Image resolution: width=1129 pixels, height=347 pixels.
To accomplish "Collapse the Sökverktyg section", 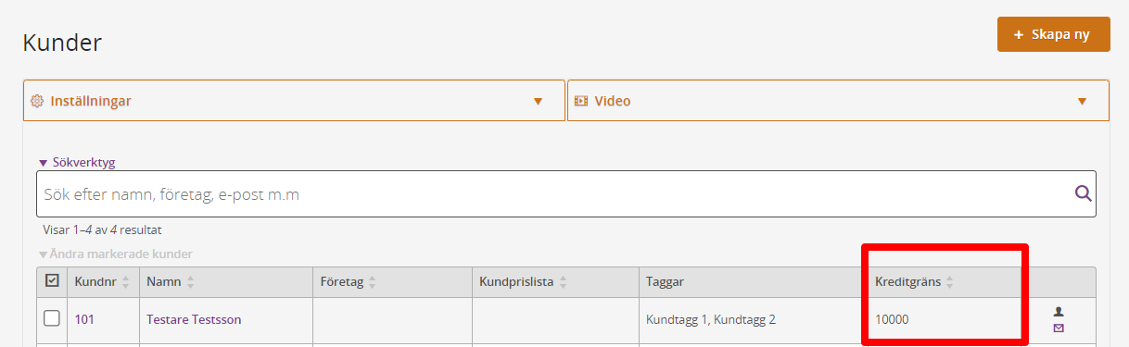I will [x=76, y=162].
